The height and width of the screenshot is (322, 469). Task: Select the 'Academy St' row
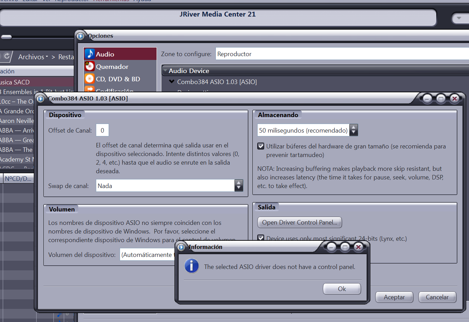click(x=17, y=159)
